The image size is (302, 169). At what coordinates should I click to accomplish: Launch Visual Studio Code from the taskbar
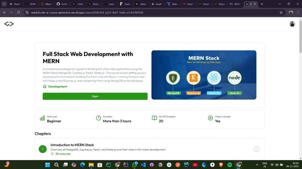click(x=143, y=165)
